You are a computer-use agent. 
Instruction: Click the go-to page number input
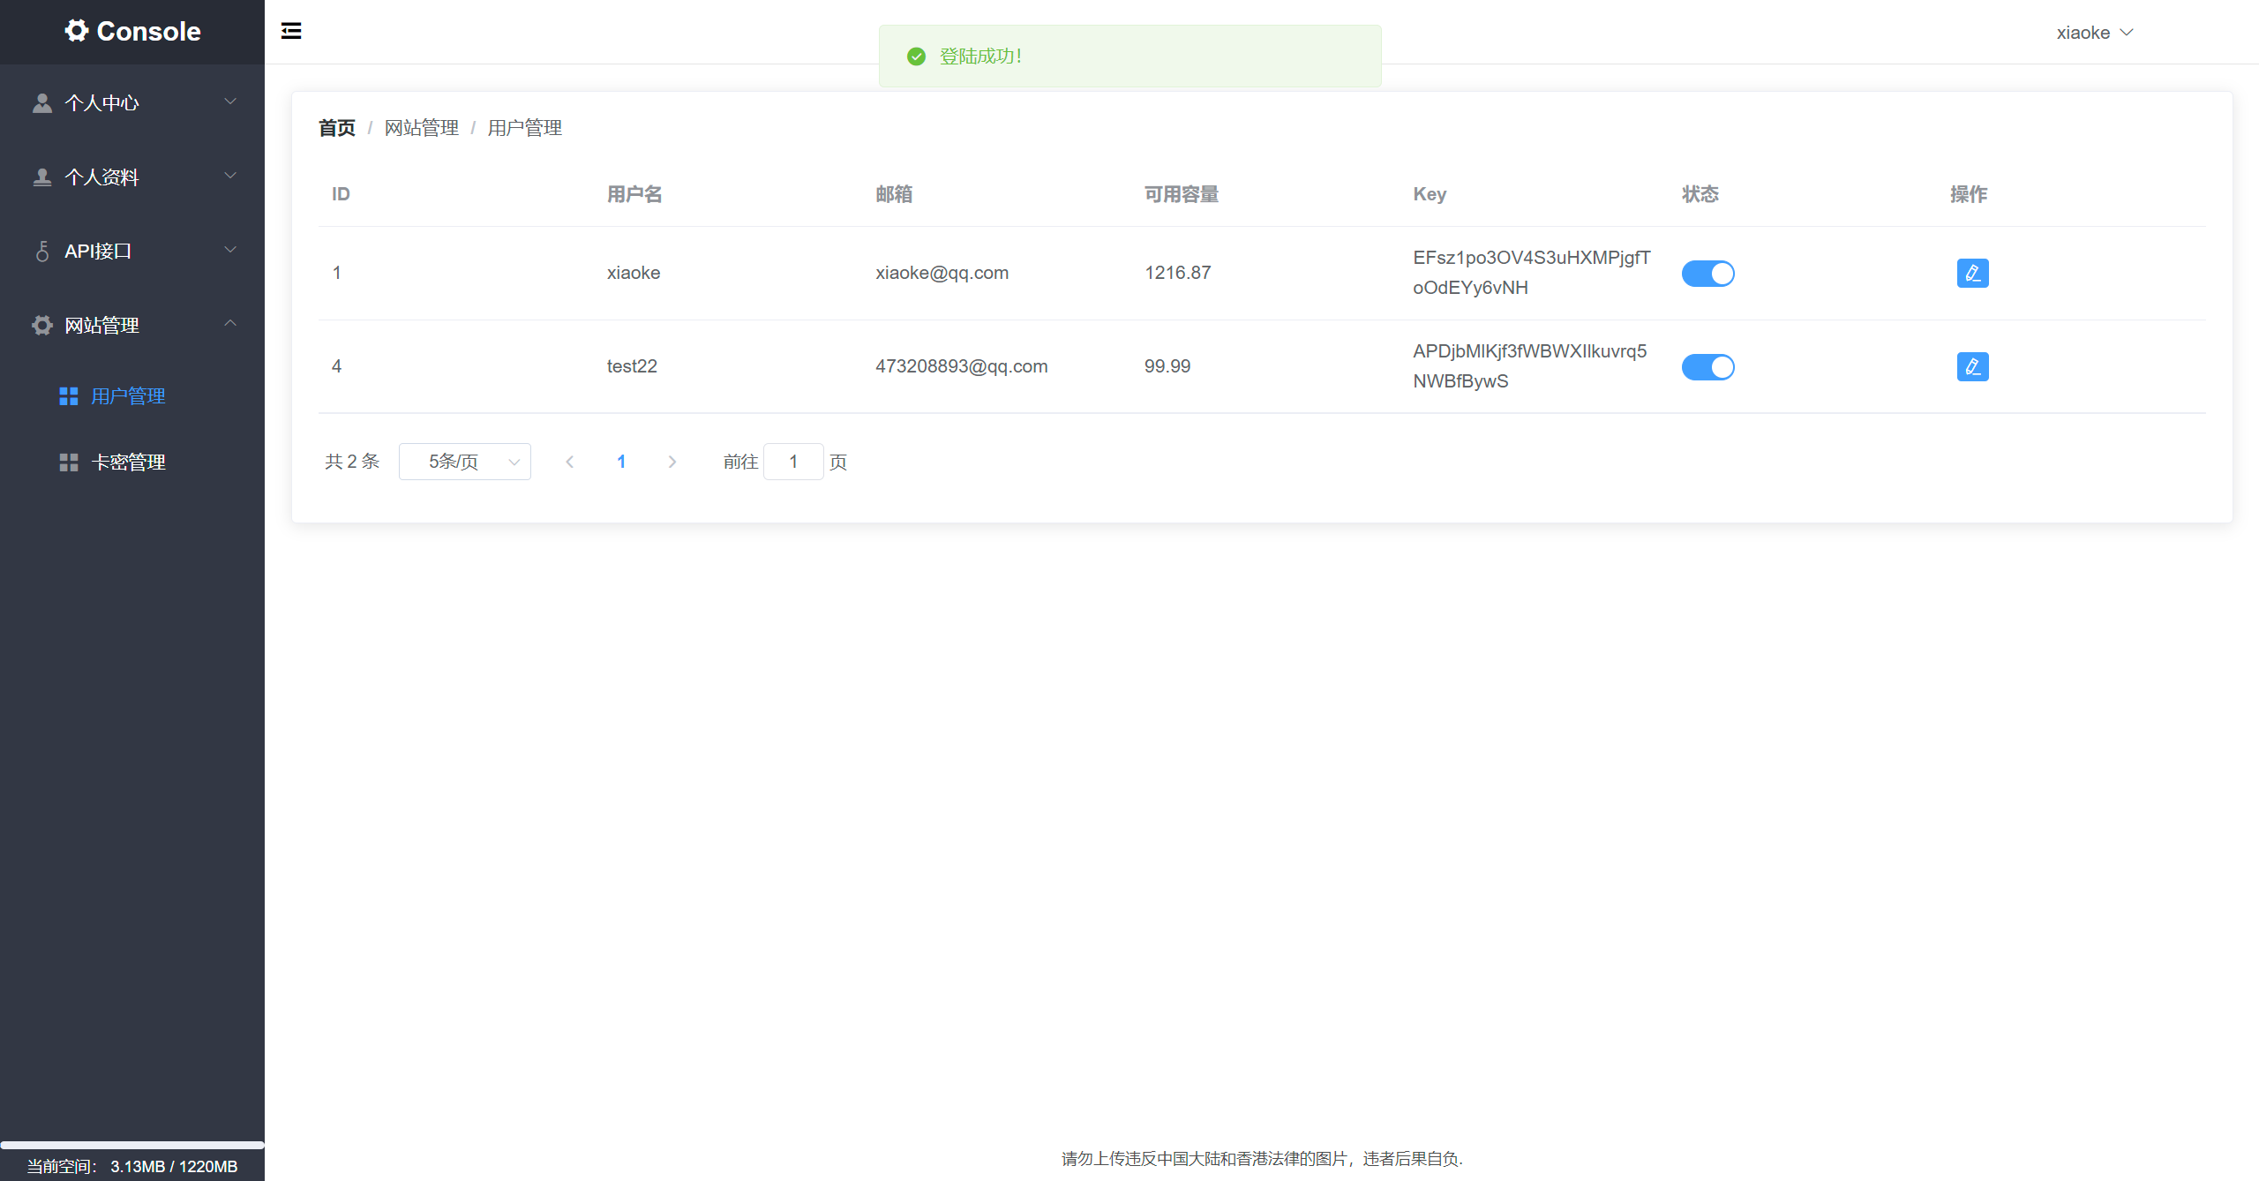793,462
